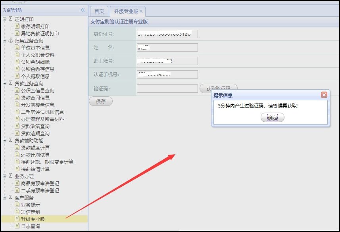Close the 升级专业版 tab with x
340x232 pixels.
[141, 12]
